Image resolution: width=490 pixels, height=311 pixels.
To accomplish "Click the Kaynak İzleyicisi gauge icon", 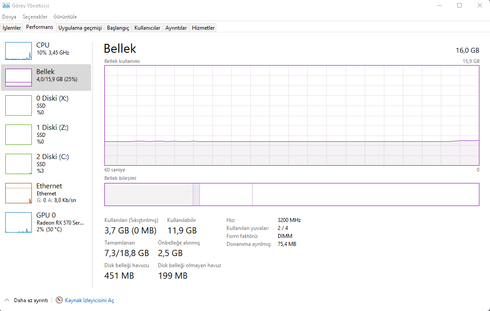I will (x=59, y=300).
